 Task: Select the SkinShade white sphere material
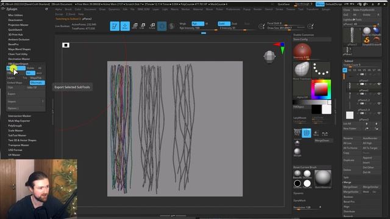pos(307,174)
